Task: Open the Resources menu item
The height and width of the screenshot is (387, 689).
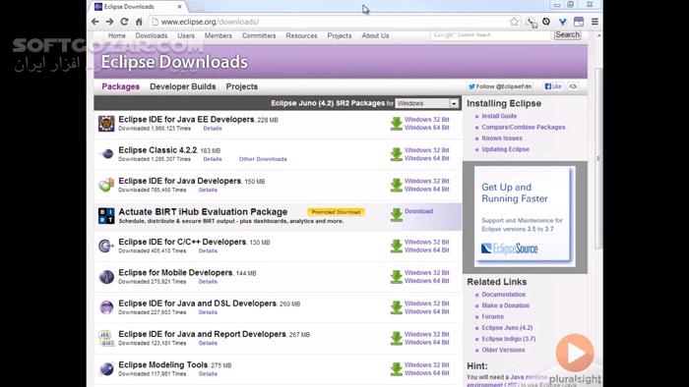Action: pos(301,35)
